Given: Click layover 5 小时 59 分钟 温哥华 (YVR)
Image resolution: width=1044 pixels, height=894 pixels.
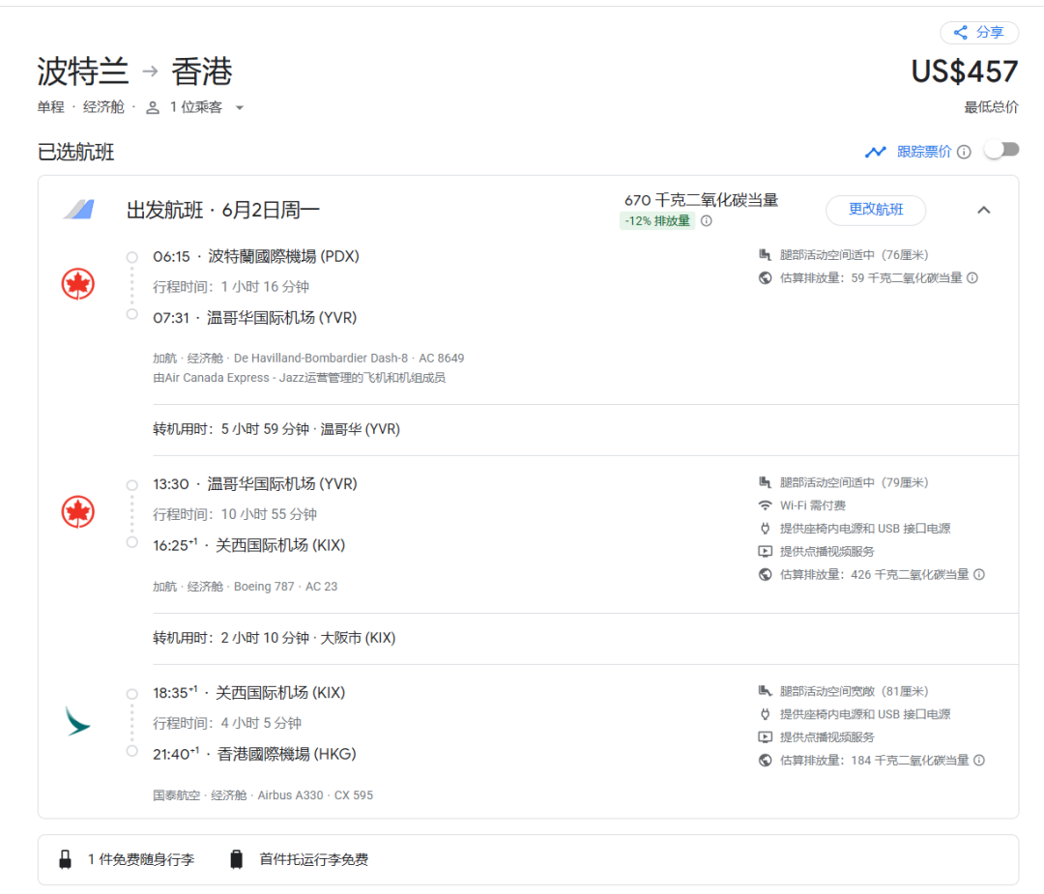Looking at the screenshot, I should pos(276,429).
